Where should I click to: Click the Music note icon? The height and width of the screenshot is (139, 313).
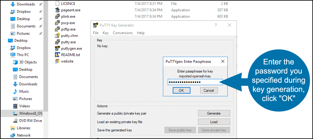(15, 91)
